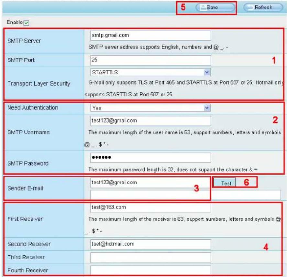The width and height of the screenshot is (287, 277).
Task: Click the SMTP Server input field
Action: point(151,35)
